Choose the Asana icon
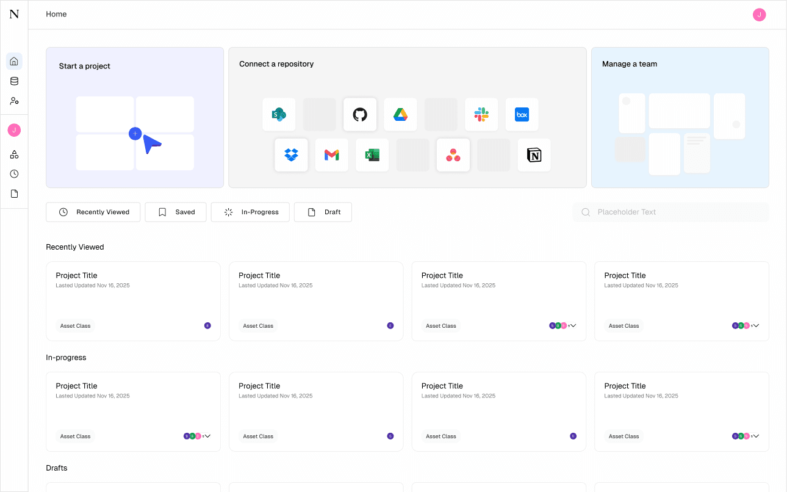The image size is (787, 492). 453,155
